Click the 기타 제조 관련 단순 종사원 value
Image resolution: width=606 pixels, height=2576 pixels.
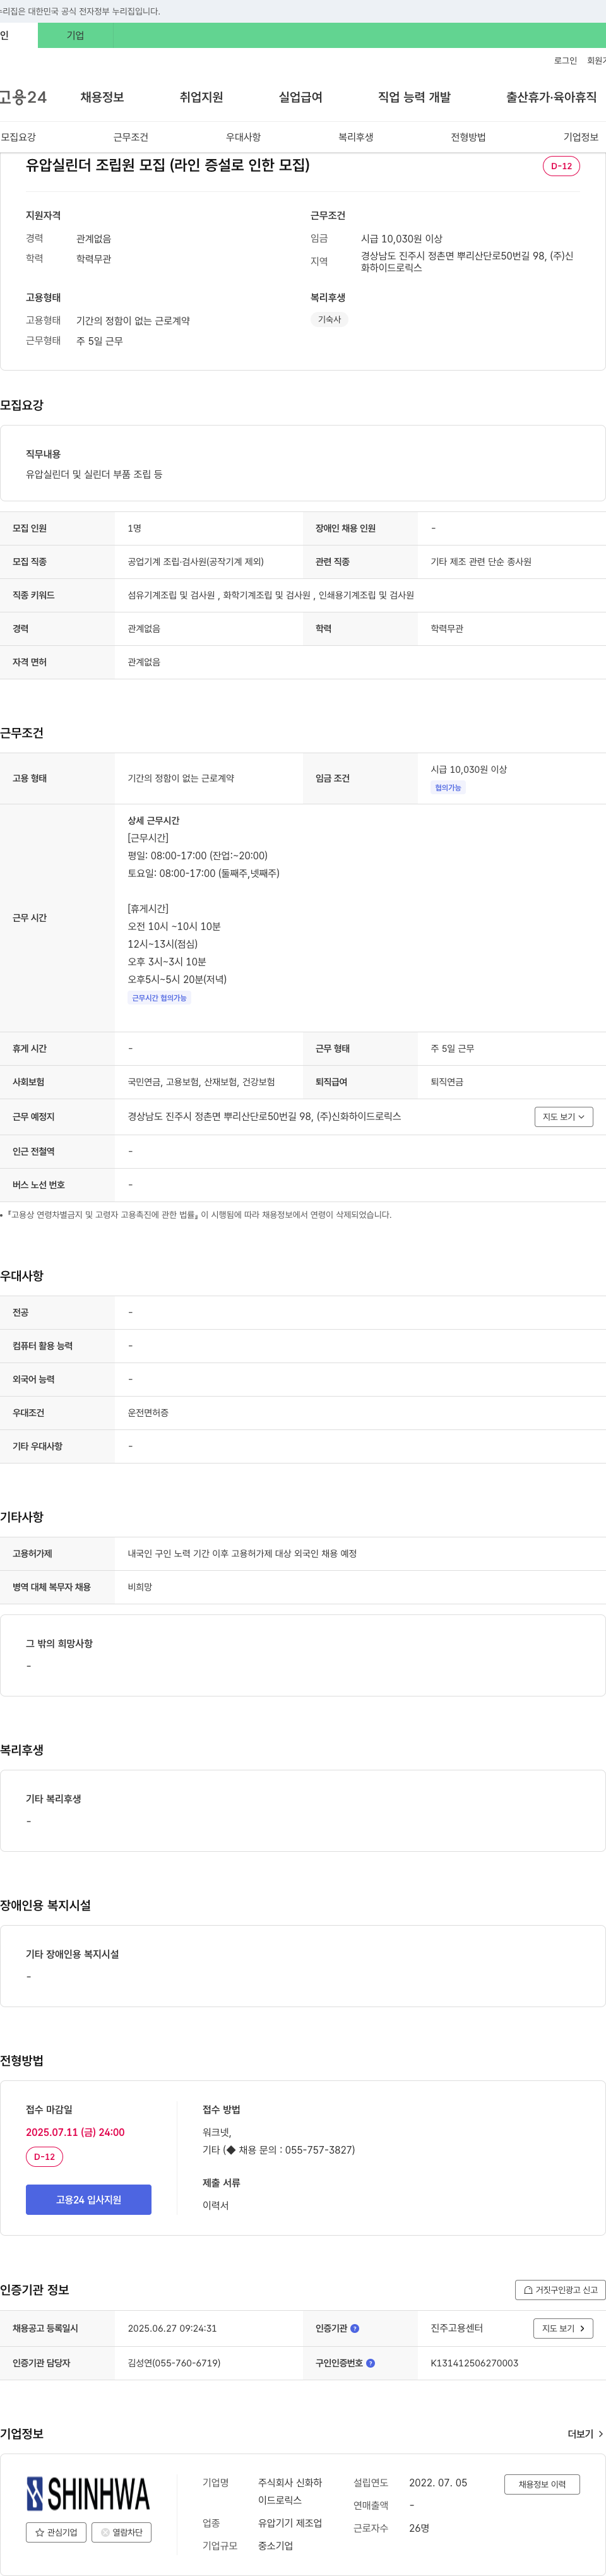click(481, 562)
